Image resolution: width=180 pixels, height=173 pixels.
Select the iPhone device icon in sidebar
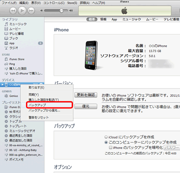click(x=6, y=85)
